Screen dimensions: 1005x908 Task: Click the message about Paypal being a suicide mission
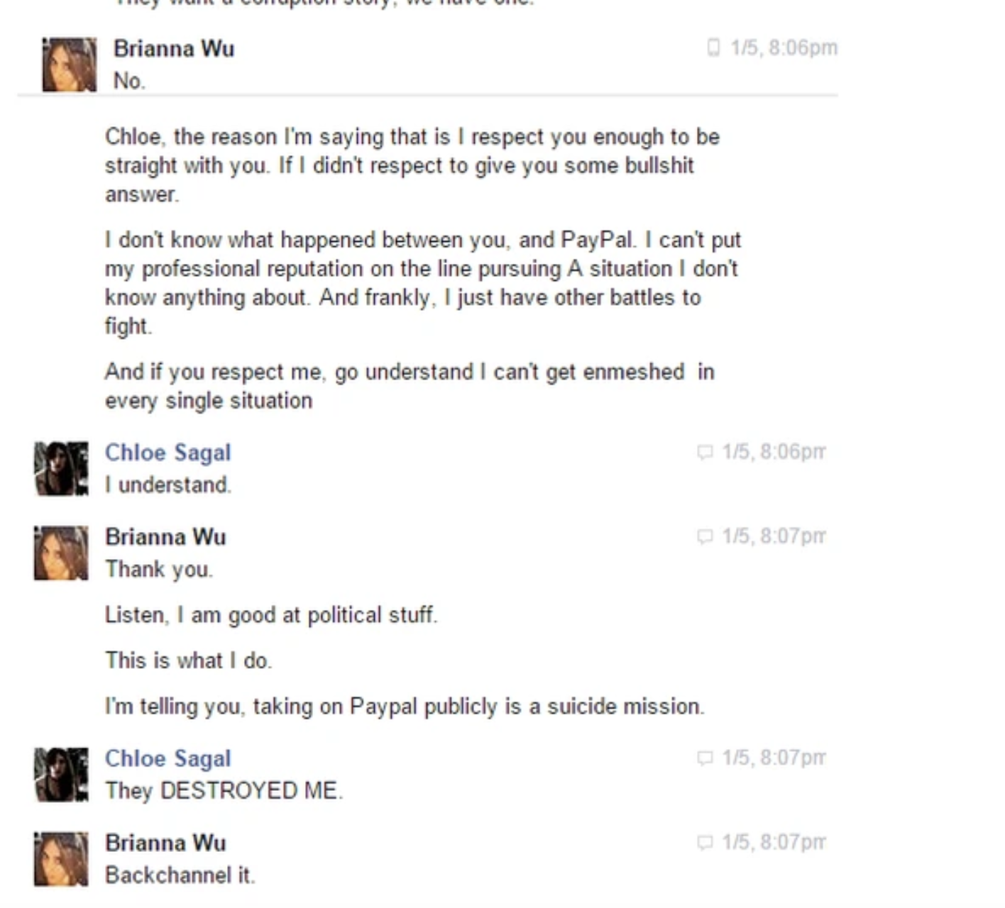[x=405, y=707]
